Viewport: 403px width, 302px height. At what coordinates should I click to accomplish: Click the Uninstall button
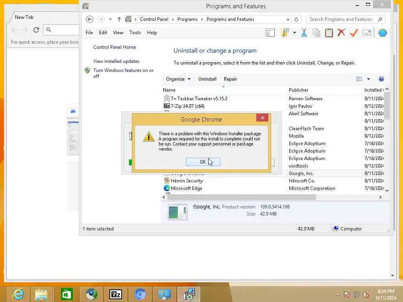(x=207, y=79)
